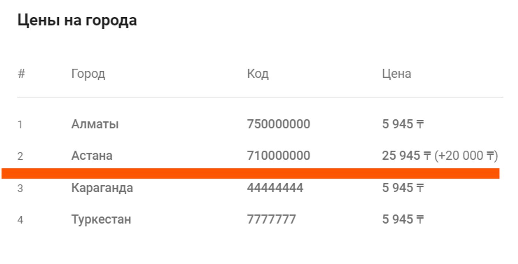The width and height of the screenshot is (518, 264).
Task: Click the orange divider bar
Action: (x=250, y=173)
